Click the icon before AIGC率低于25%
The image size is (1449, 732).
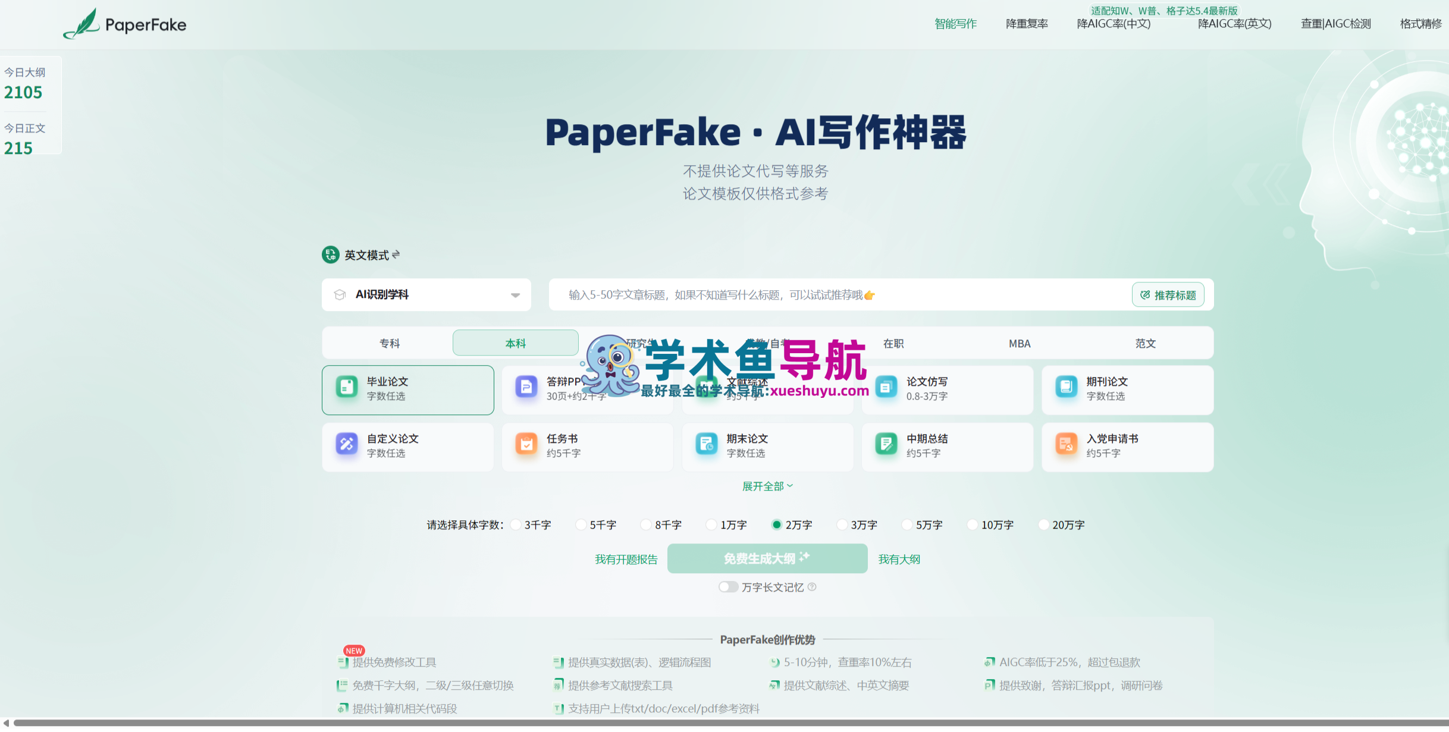tap(990, 662)
